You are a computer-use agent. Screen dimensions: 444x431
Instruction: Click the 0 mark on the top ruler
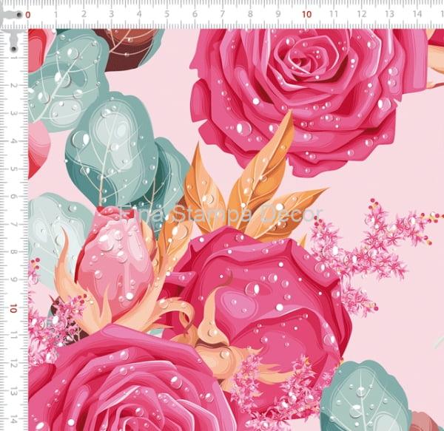point(28,14)
